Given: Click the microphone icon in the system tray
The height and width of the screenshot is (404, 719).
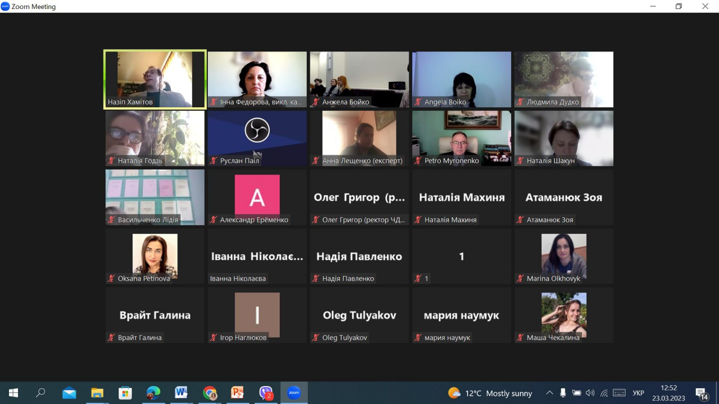Looking at the screenshot, I should point(563,393).
